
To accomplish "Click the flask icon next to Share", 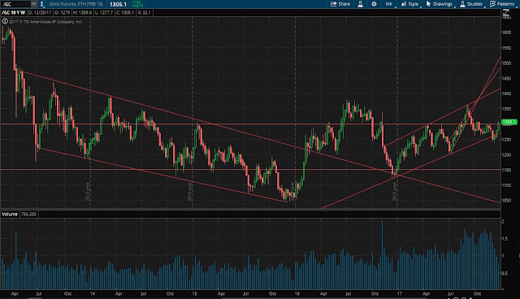I will click(x=360, y=4).
